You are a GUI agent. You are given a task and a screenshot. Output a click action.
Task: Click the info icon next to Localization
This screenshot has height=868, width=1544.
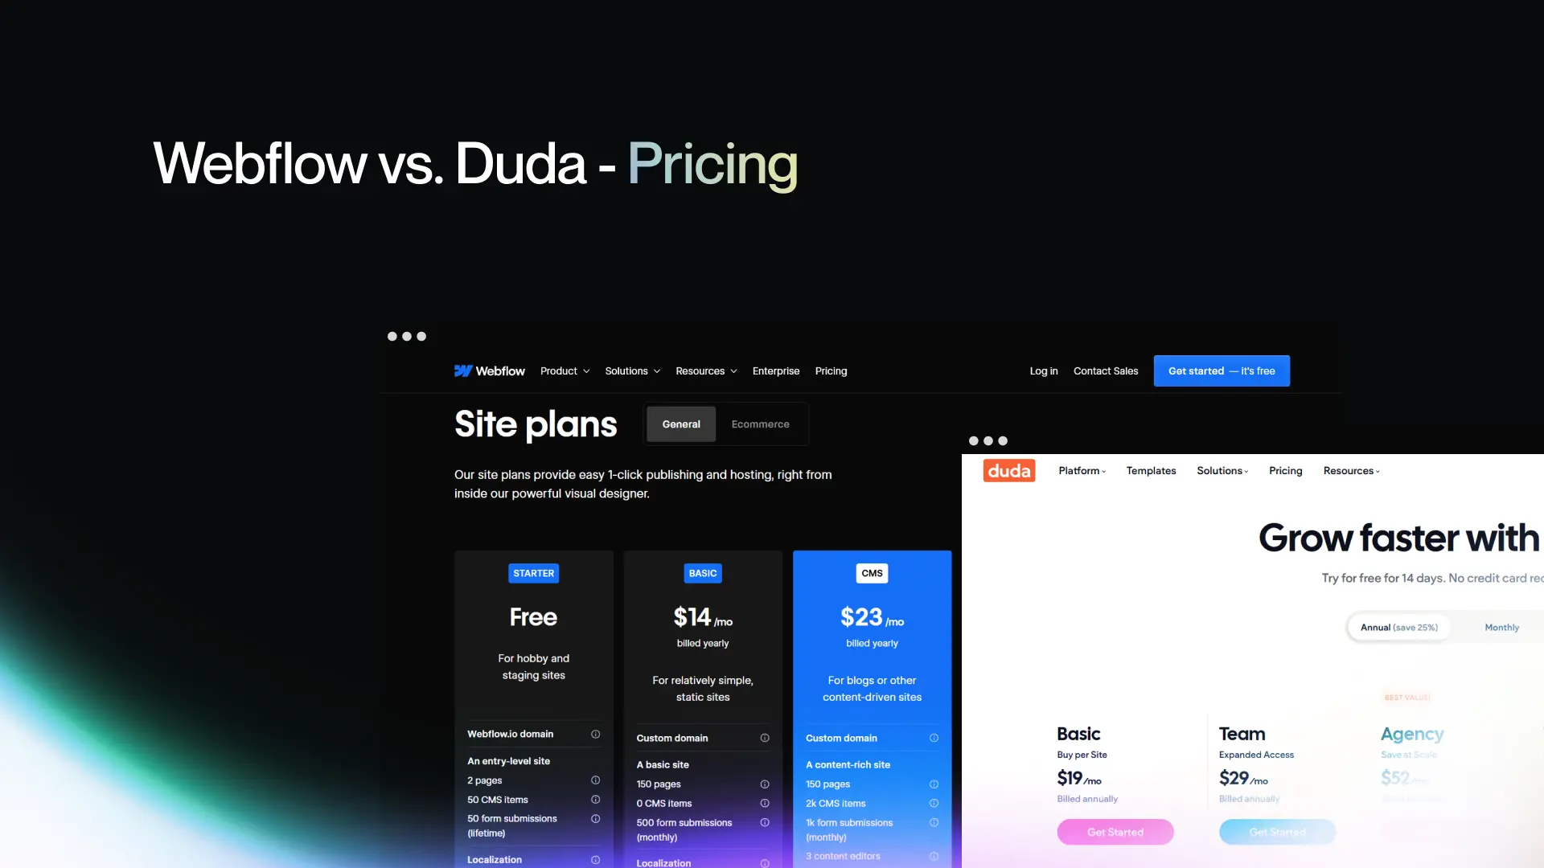pos(596,858)
